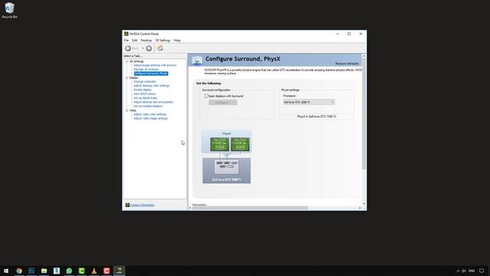This screenshot has width=490, height=276.
Task: Click the Forward navigation arrow button
Action: pos(149,48)
